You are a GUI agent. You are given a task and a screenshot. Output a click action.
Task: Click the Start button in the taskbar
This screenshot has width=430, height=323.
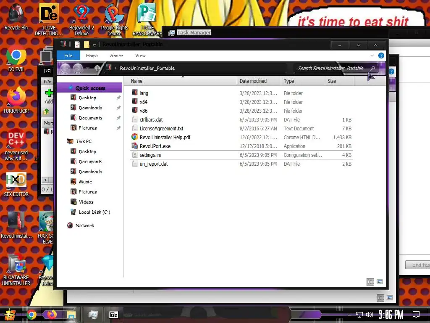10,315
